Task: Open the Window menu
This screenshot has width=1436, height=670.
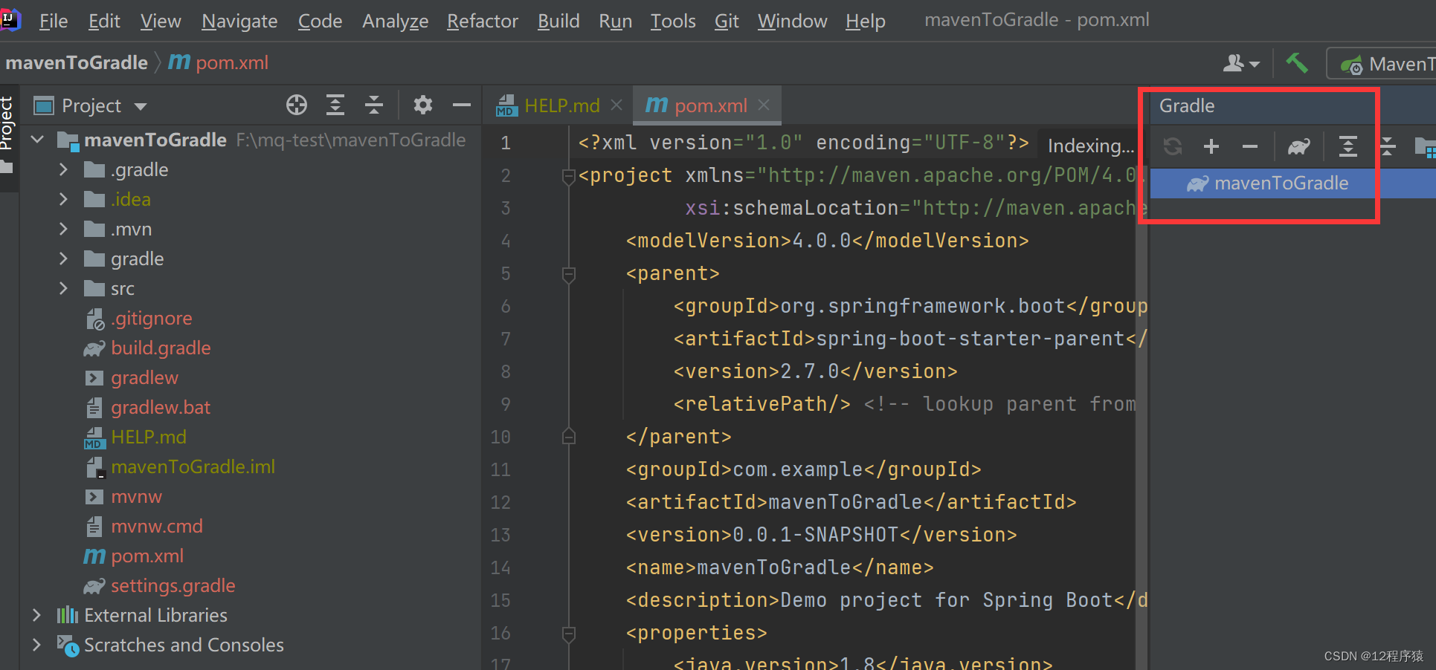Action: (792, 22)
